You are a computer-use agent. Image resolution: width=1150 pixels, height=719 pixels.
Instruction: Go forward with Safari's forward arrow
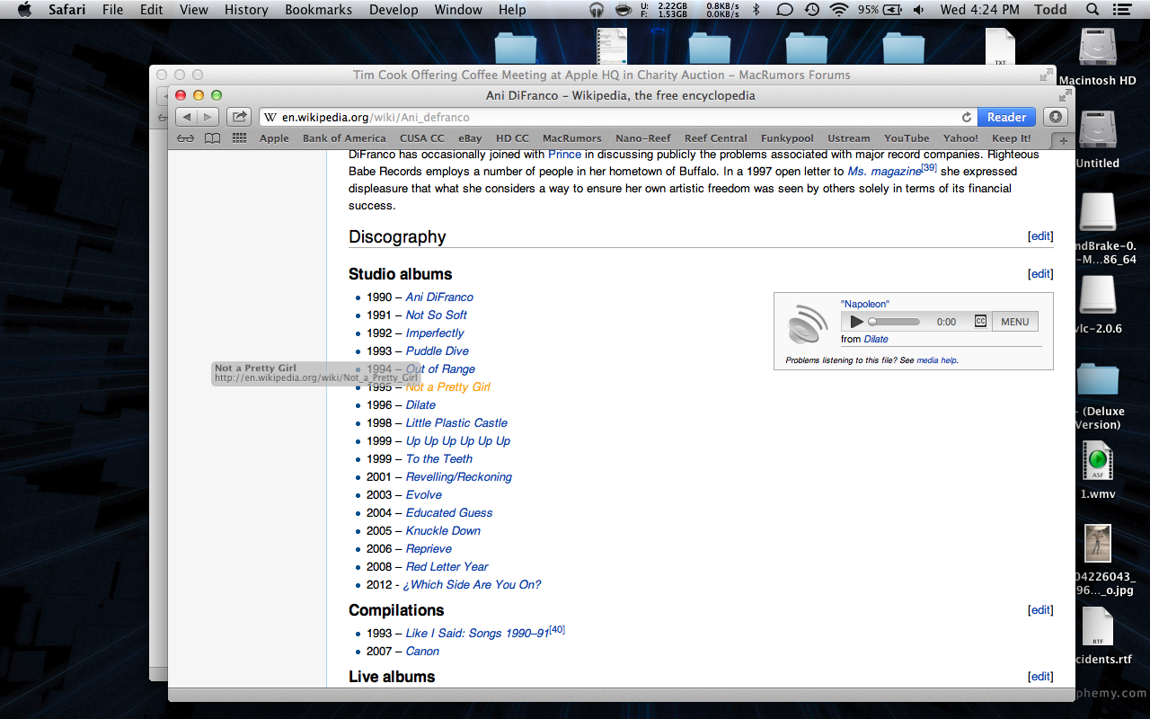(208, 117)
